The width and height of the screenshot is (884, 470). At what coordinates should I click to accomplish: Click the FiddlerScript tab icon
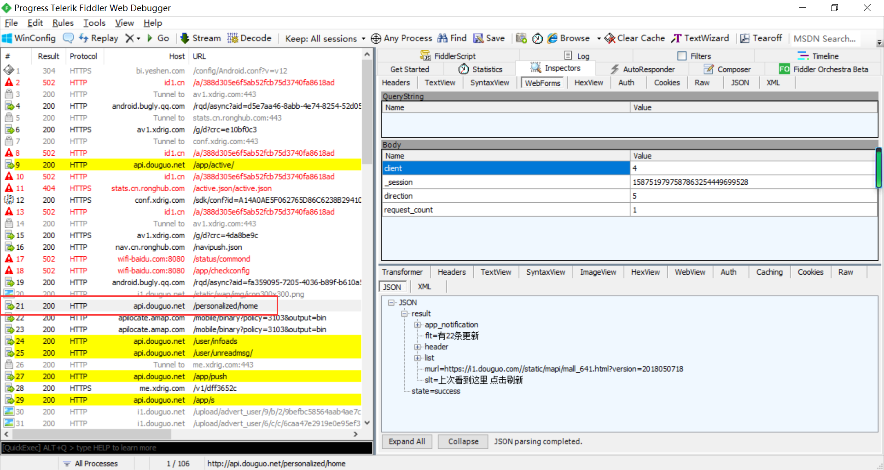coord(425,56)
